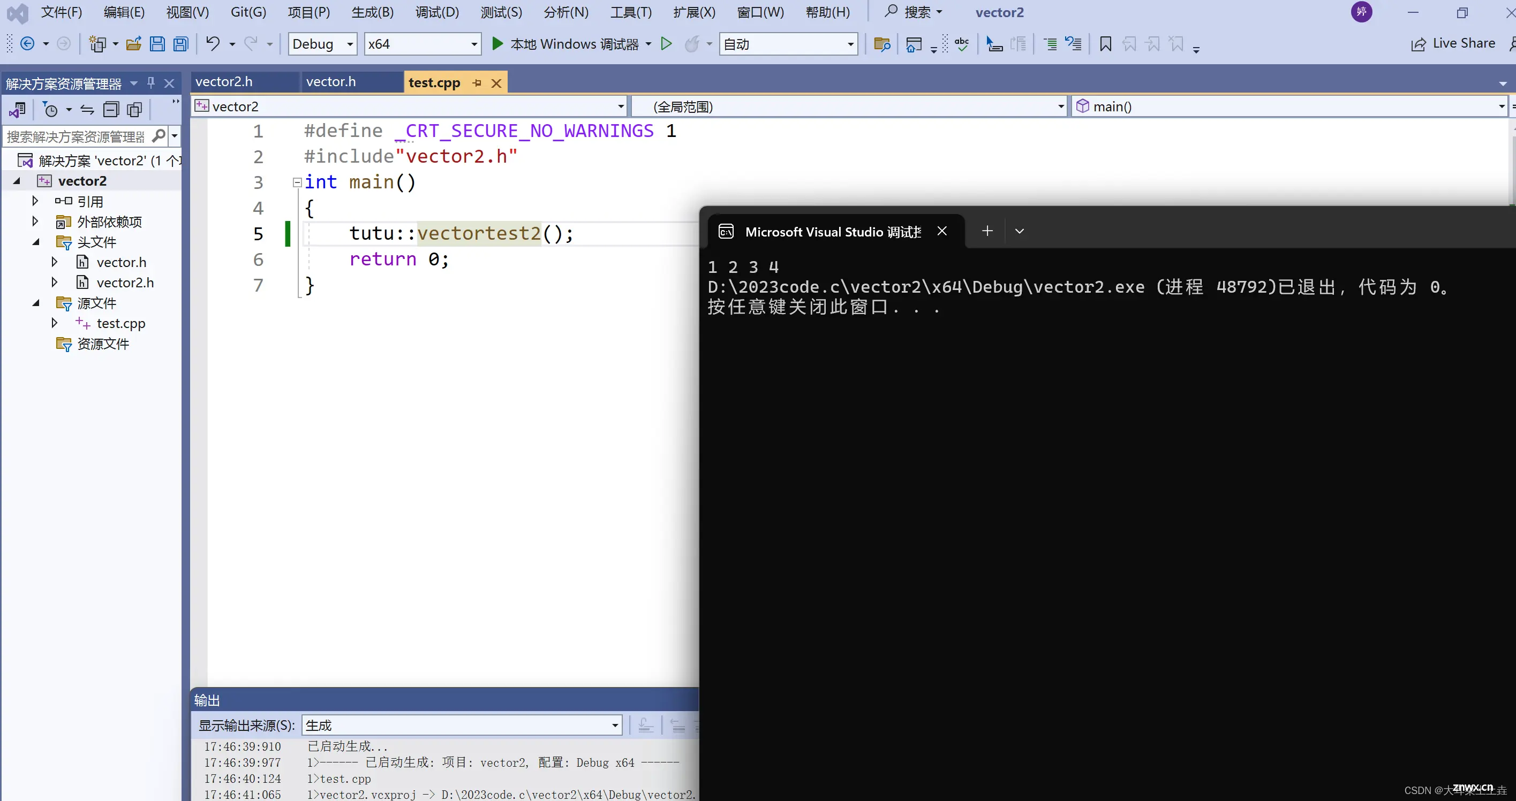This screenshot has width=1516, height=801.
Task: Click the Solution Explorer search magnifier icon
Action: point(159,136)
